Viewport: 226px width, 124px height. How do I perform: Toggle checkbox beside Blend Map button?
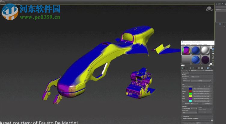211,81
